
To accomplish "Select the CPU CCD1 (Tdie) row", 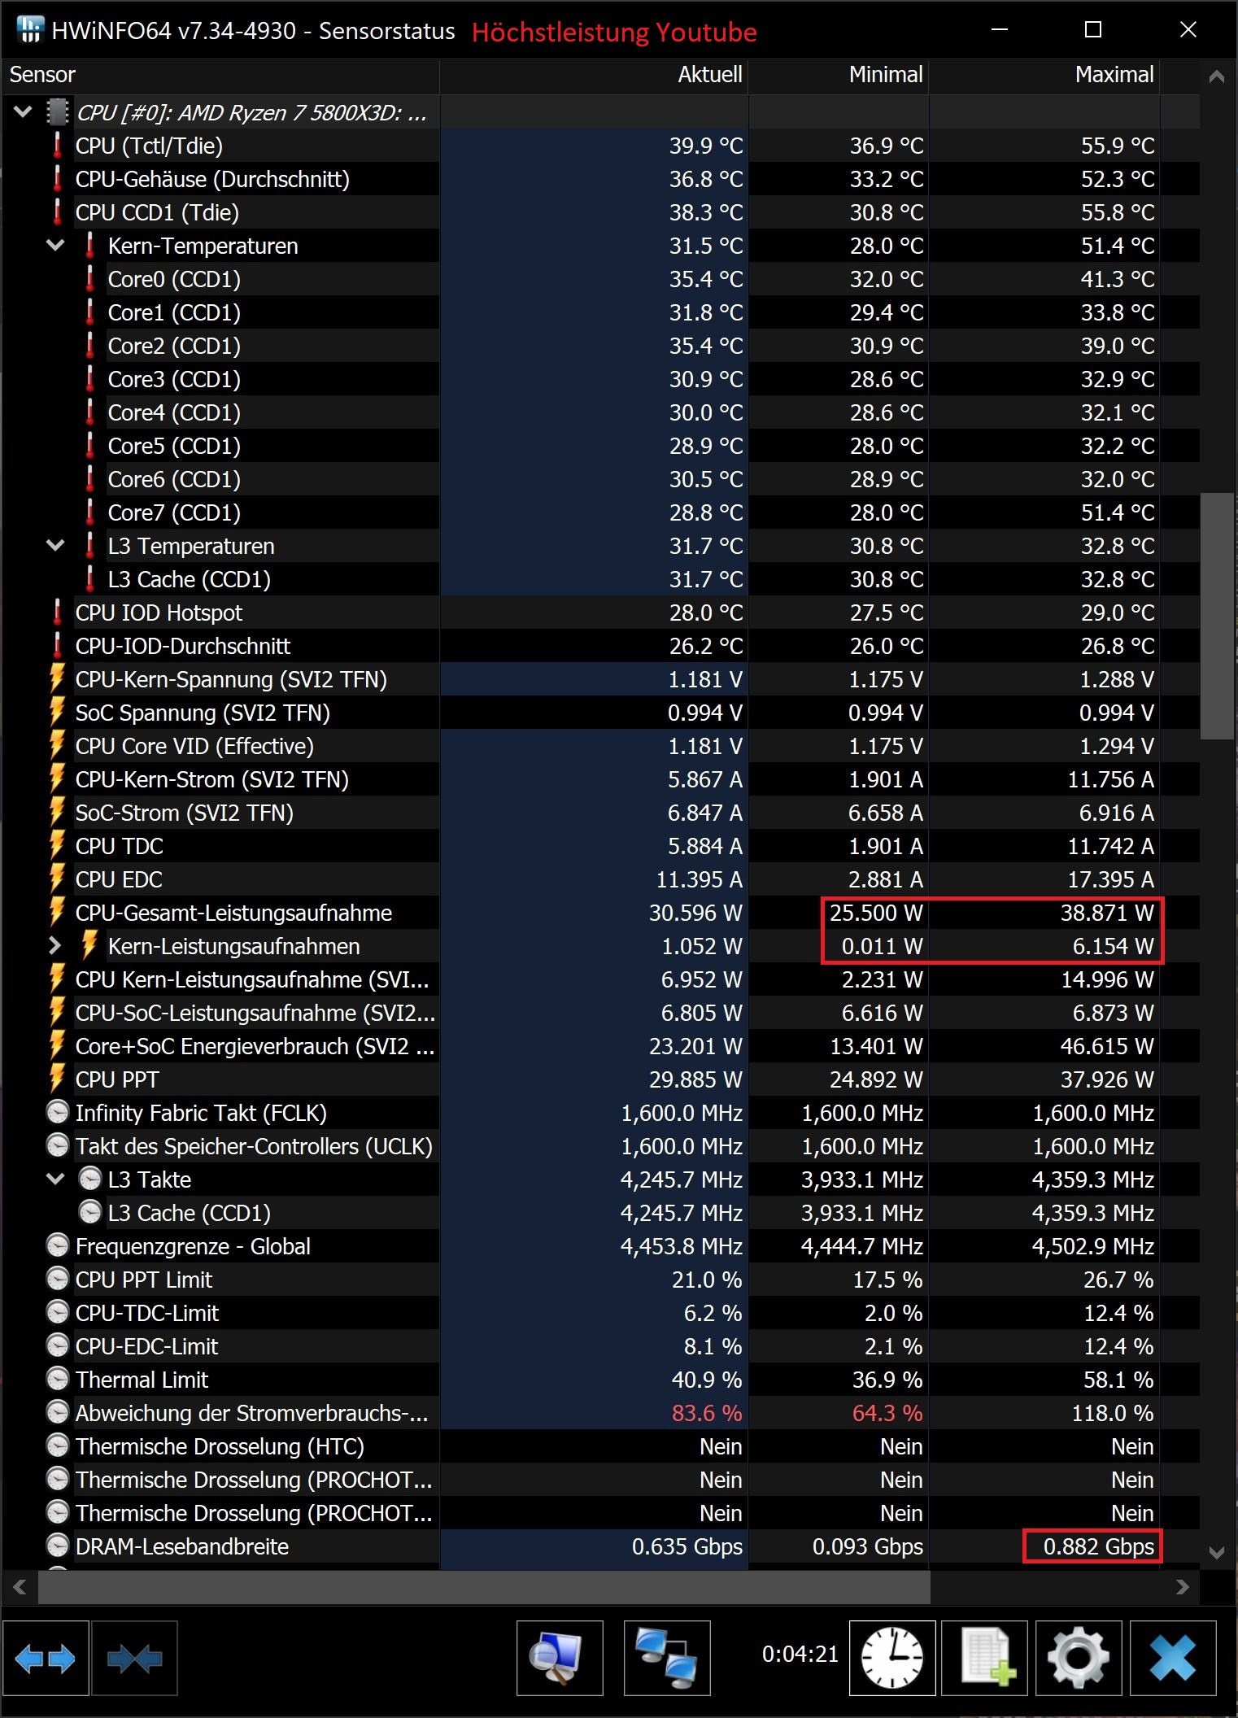I will tap(600, 212).
